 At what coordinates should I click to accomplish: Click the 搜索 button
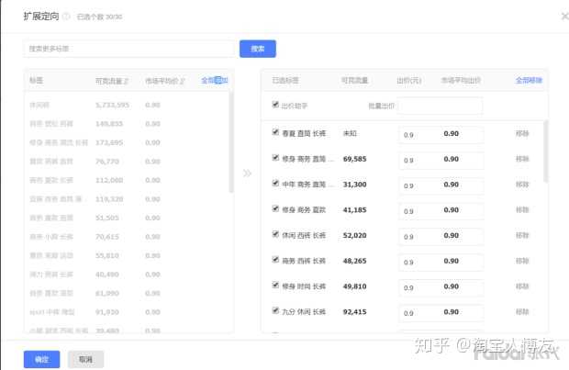[258, 49]
